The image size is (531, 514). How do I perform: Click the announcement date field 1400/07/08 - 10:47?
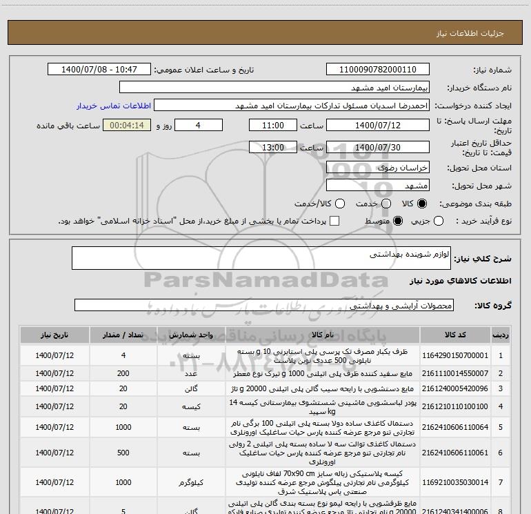point(99,70)
